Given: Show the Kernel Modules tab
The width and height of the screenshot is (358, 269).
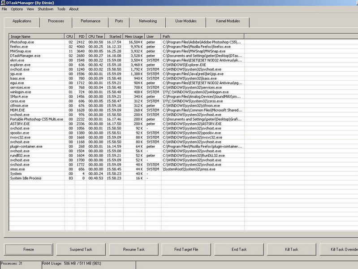Looking at the screenshot, I should pos(228,22).
